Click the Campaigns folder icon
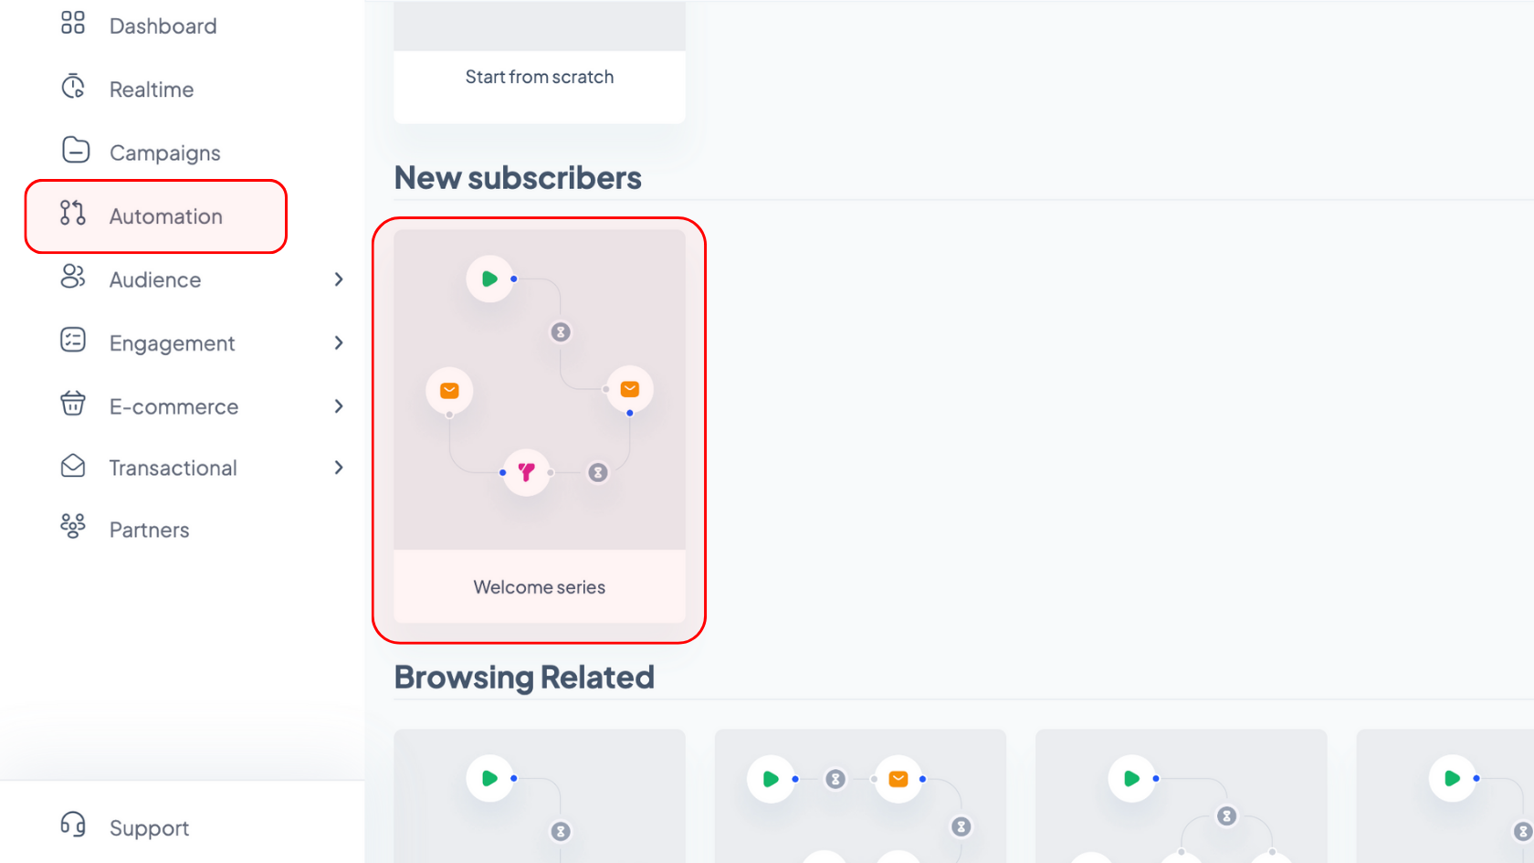Viewport: 1534px width, 863px height. click(x=75, y=150)
